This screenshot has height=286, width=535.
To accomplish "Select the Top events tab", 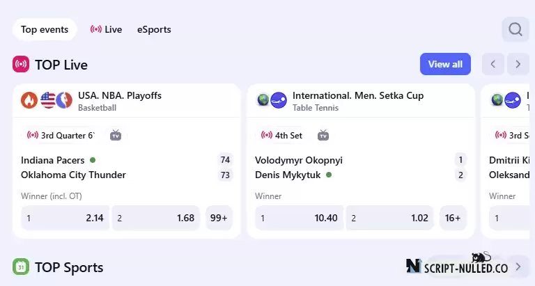I will [x=45, y=29].
